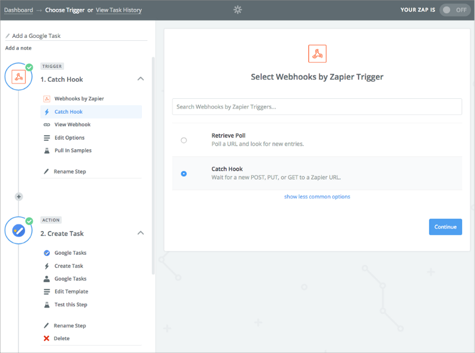The height and width of the screenshot is (353, 475).
Task: Click Delete in the action step
Action: (x=62, y=339)
